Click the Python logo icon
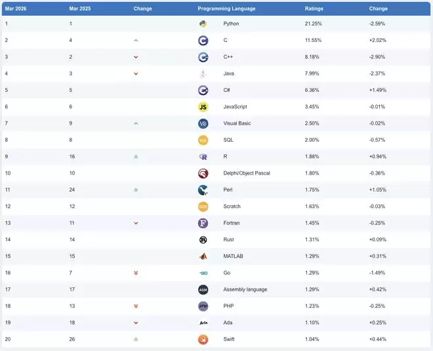The image size is (433, 351). (203, 24)
